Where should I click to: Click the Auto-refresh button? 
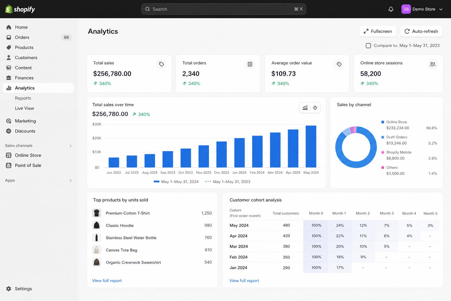coord(421,31)
